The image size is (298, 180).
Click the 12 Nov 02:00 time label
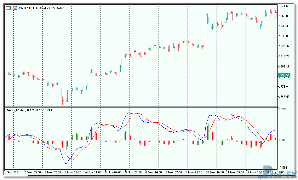[x=255, y=172]
